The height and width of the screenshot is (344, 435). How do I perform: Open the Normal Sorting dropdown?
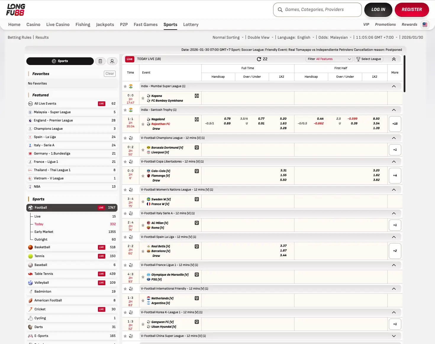coord(228,38)
